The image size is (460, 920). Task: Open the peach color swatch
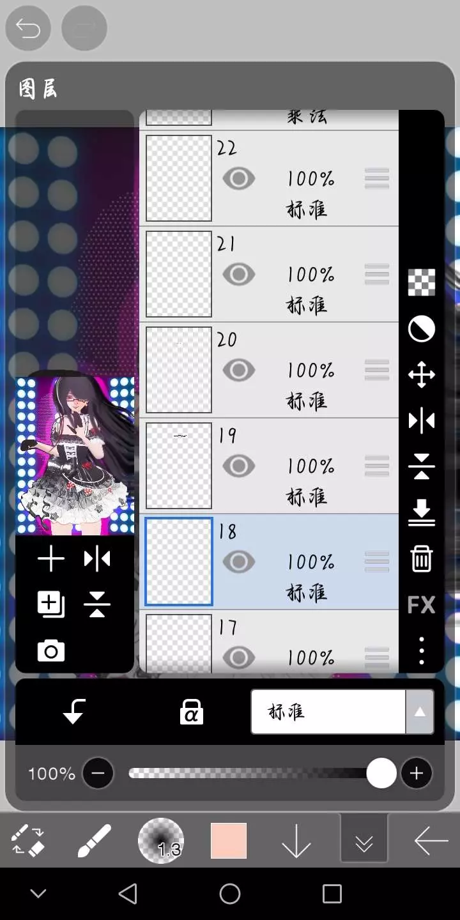[x=229, y=841]
